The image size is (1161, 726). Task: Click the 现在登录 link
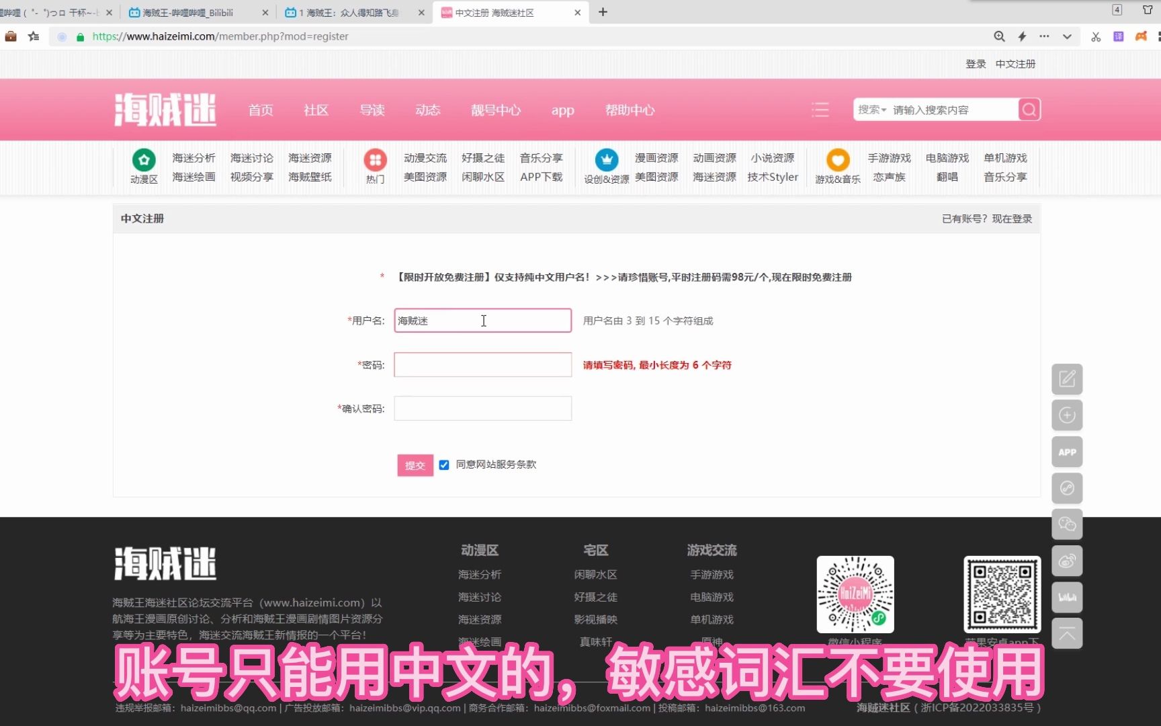(x=1012, y=218)
